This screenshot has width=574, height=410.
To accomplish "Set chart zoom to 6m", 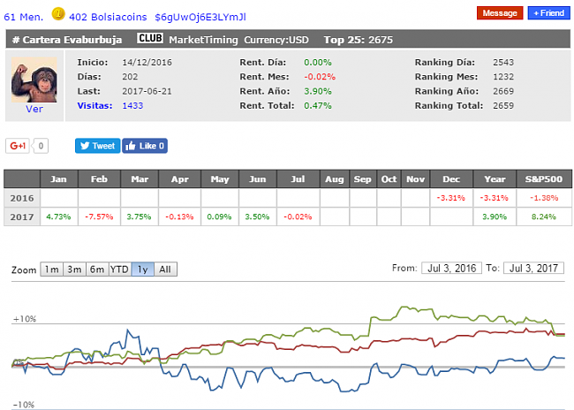I will (97, 270).
